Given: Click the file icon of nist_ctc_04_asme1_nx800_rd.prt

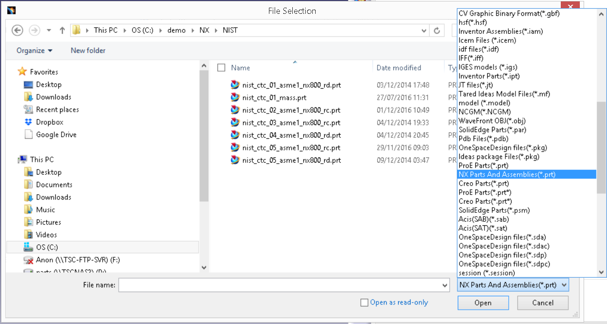Looking at the screenshot, I should (235, 135).
